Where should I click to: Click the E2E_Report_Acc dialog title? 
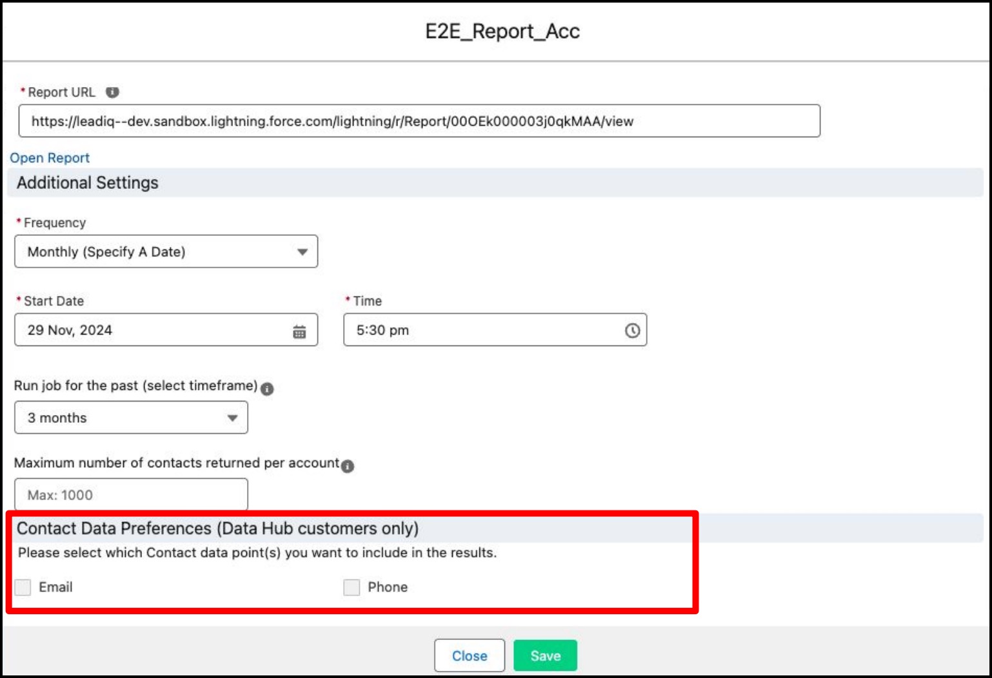[x=502, y=31]
